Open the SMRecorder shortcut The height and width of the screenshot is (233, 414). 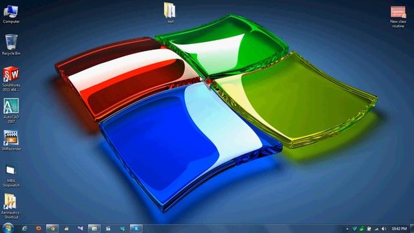point(11,140)
